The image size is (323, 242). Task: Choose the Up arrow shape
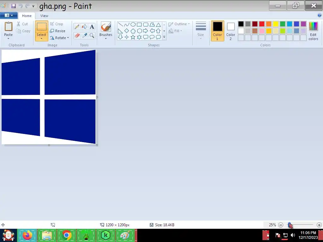point(158,31)
